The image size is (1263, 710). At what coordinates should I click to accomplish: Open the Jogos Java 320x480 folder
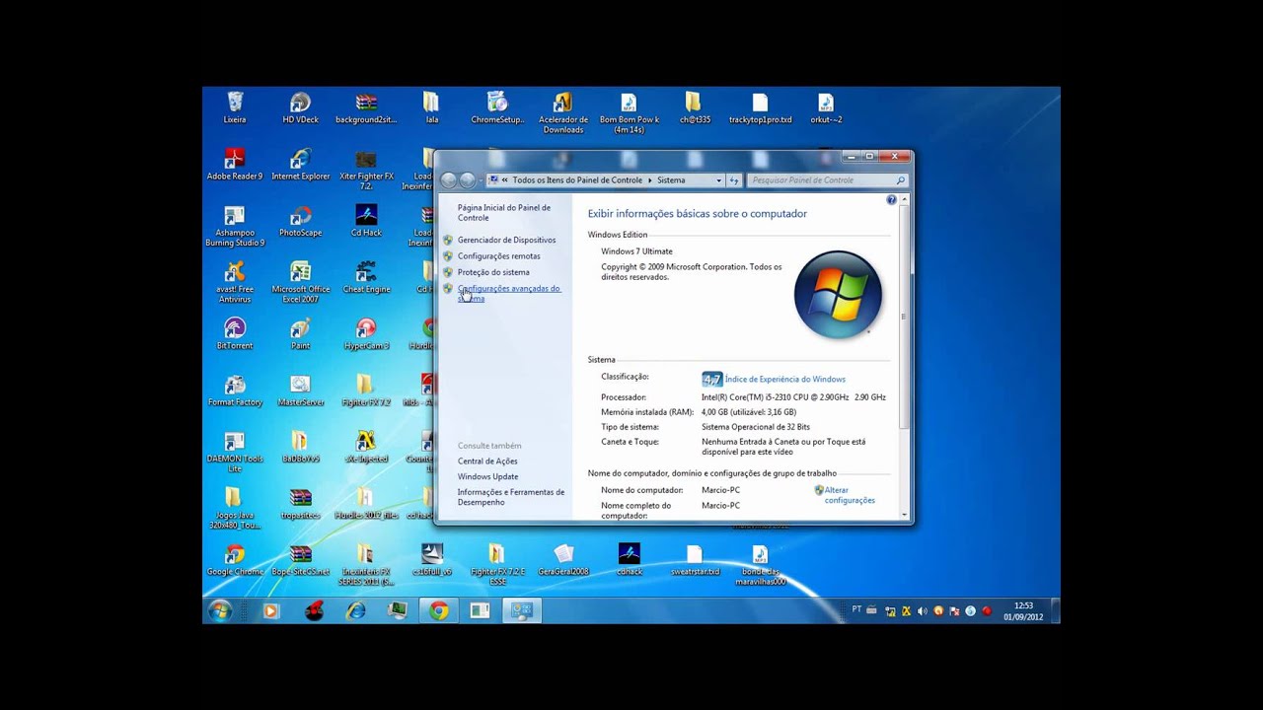click(x=235, y=509)
